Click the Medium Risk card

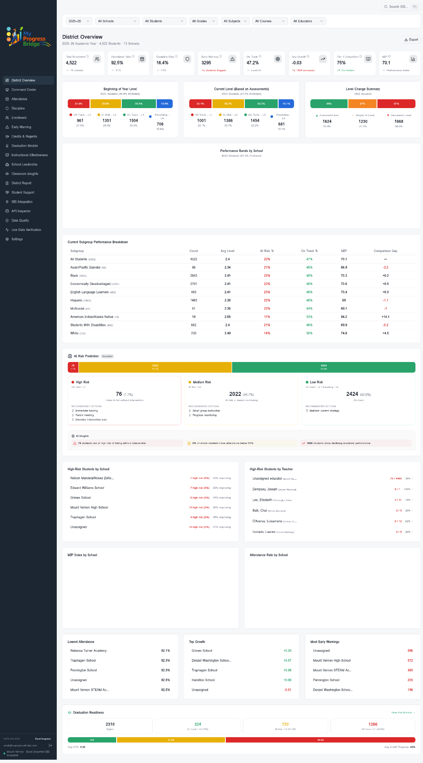(x=241, y=401)
